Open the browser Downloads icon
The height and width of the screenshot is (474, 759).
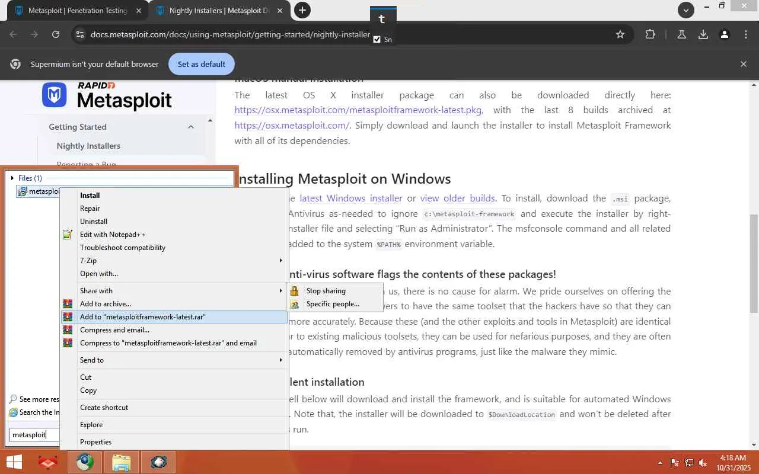pyautogui.click(x=703, y=34)
